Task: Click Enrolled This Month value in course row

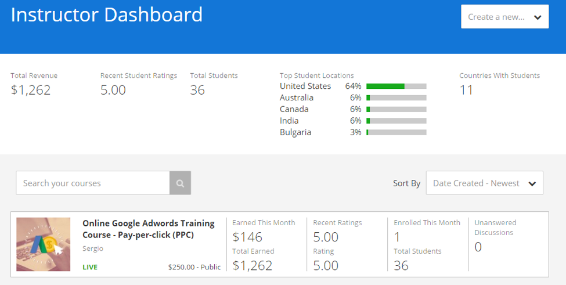Action: [x=397, y=237]
